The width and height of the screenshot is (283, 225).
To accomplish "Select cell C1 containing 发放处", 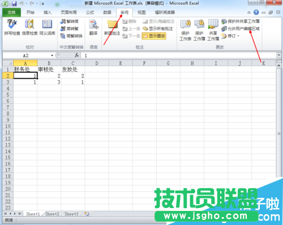I will click(73, 70).
